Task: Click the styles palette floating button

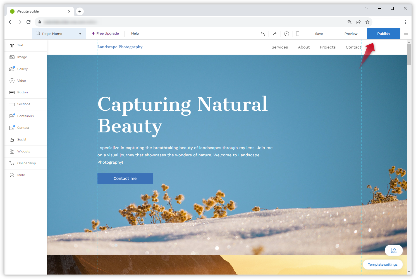Action: pyautogui.click(x=393, y=250)
